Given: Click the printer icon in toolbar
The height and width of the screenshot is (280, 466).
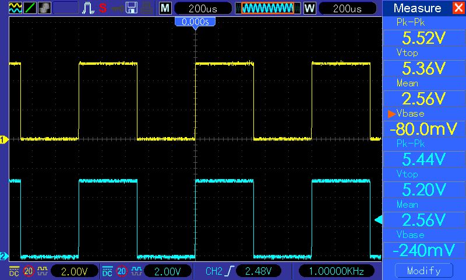Looking at the screenshot, I should coord(146,8).
